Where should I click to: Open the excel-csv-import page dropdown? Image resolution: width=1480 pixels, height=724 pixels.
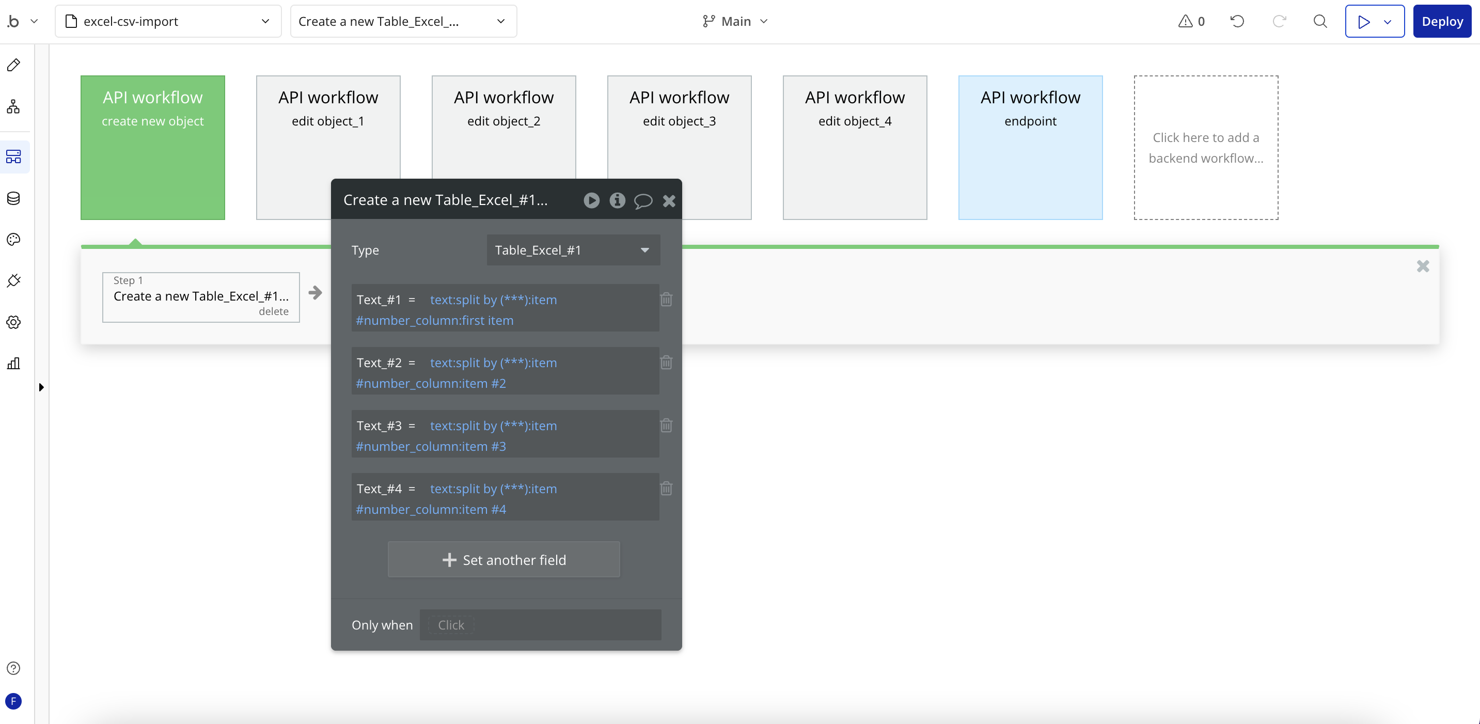point(168,22)
